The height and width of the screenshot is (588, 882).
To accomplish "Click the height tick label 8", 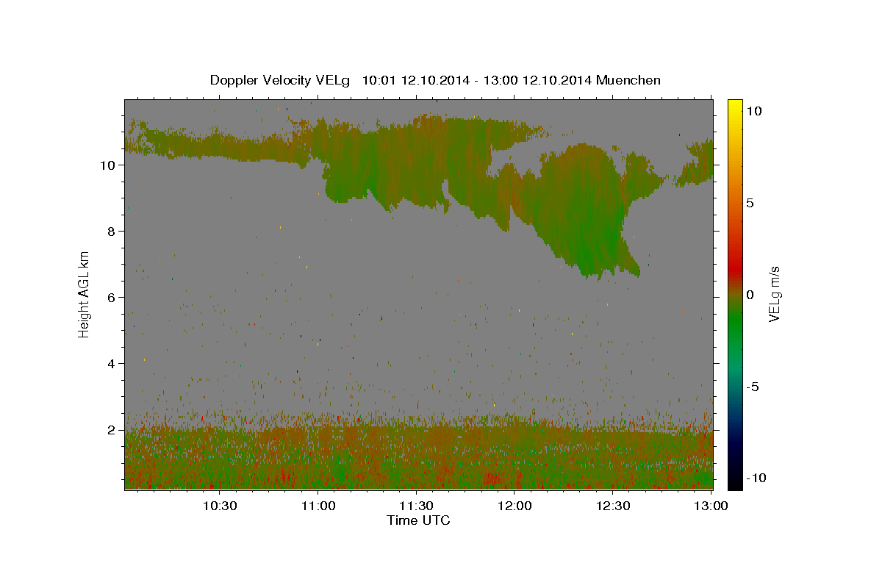I will [112, 232].
